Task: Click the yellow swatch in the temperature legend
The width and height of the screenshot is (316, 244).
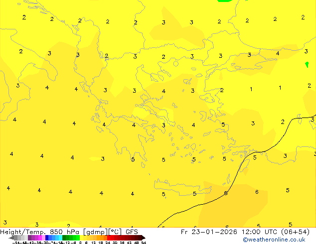Action: [81, 238]
